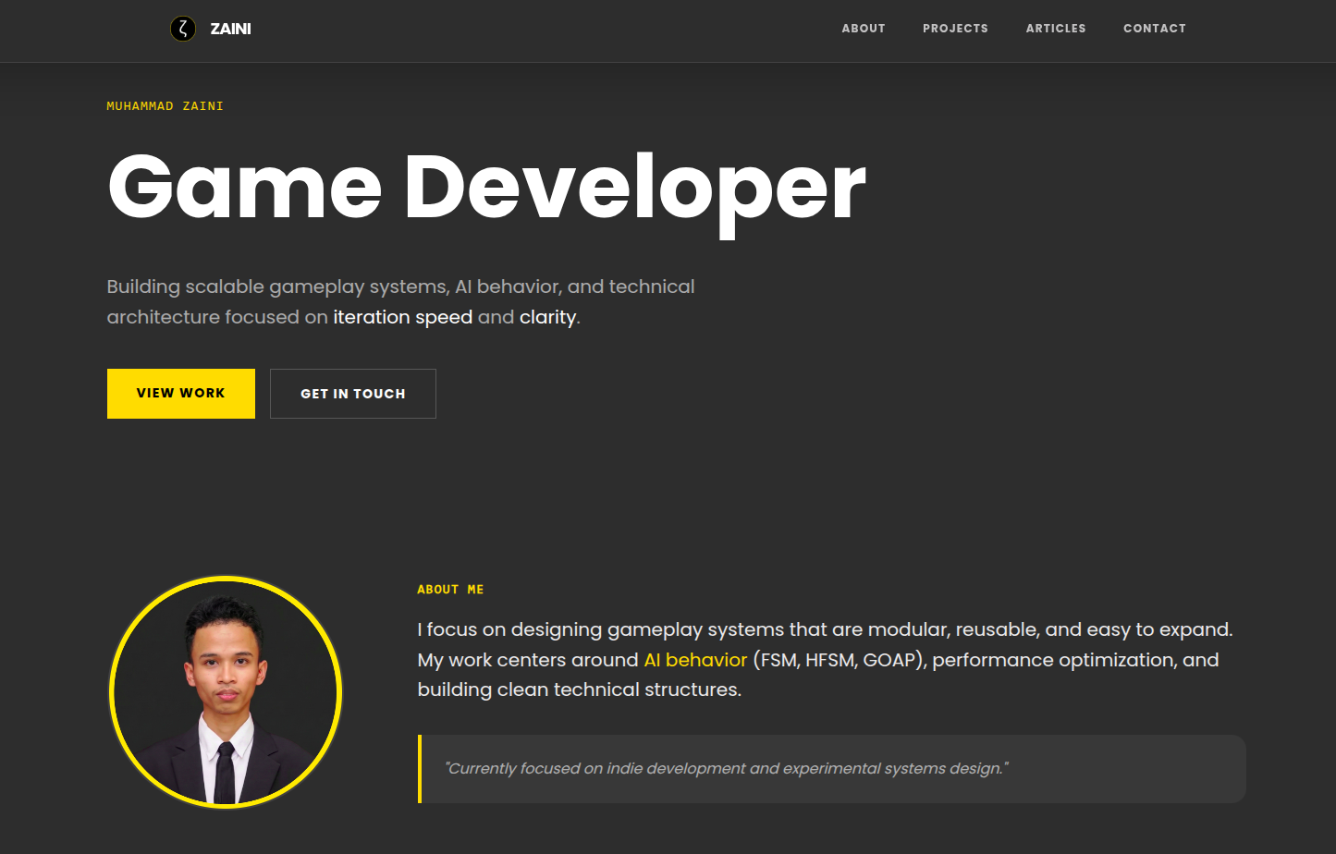Click the Get In Touch button

[x=352, y=394]
